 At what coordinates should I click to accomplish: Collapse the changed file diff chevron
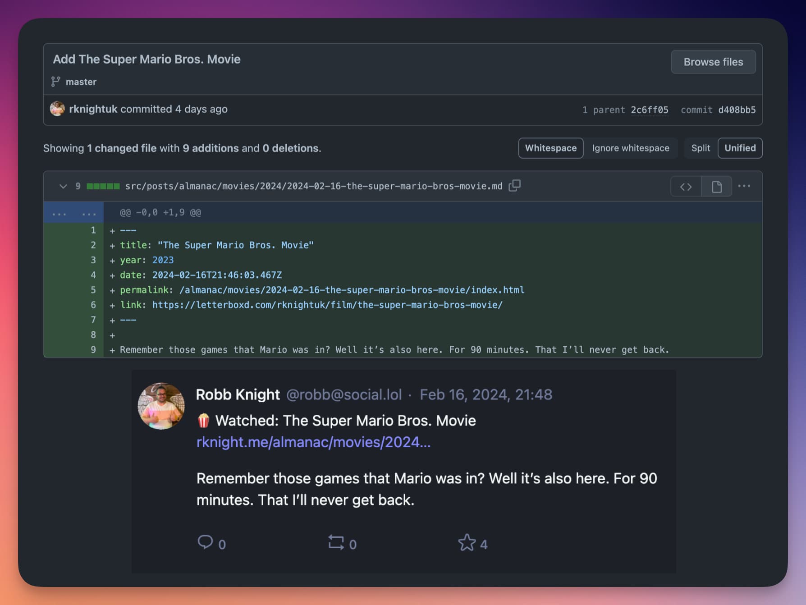click(63, 186)
